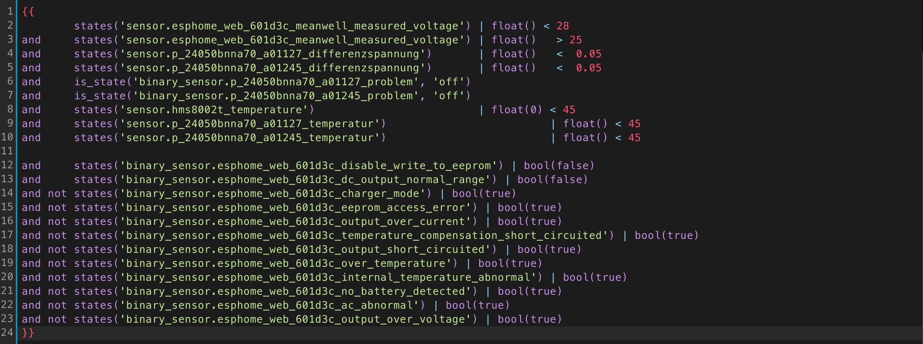Click 'and' keyword on the ac_abnormal line
Screen dimensions: 923x344
31,305
